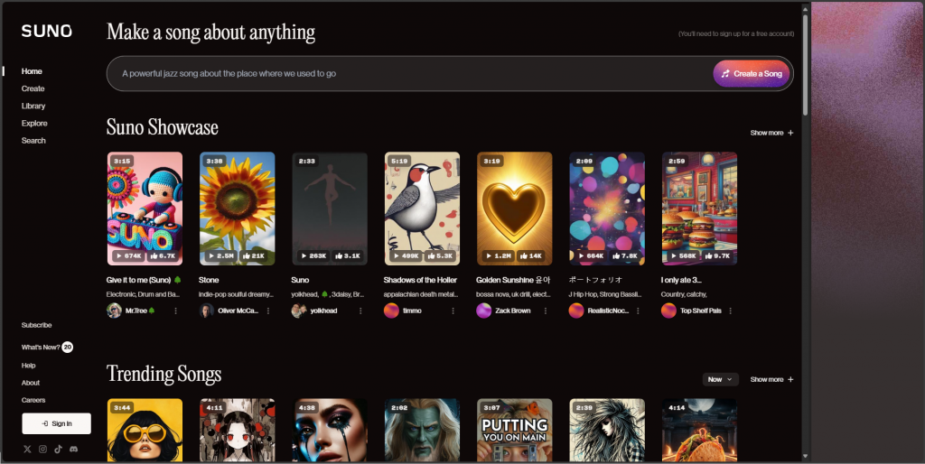Screen dimensions: 925x464
Task: Open the Golden Sunshine heart cover
Action: coord(514,209)
